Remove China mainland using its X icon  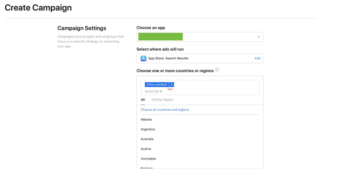point(171,84)
